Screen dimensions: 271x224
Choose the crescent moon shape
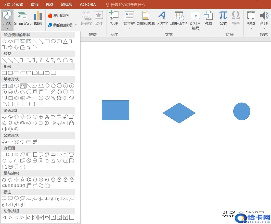pyautogui.click(x=66, y=98)
